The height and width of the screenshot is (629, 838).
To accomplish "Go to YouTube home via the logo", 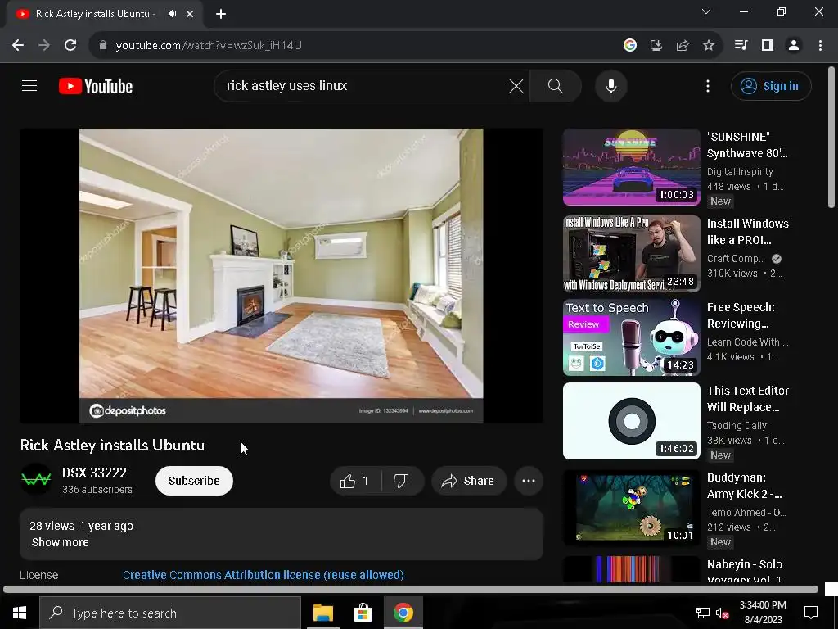I will [96, 86].
